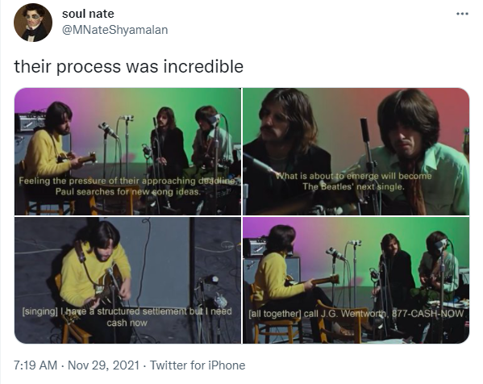
Task: Click the 7:19 AM timestamp
Action: (35, 365)
